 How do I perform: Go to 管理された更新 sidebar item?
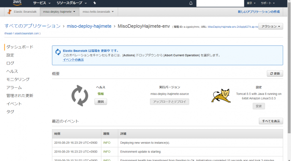20,96
